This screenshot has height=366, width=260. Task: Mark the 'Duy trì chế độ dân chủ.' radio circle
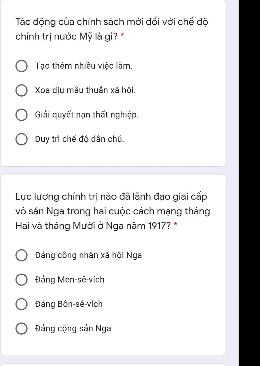22,139
